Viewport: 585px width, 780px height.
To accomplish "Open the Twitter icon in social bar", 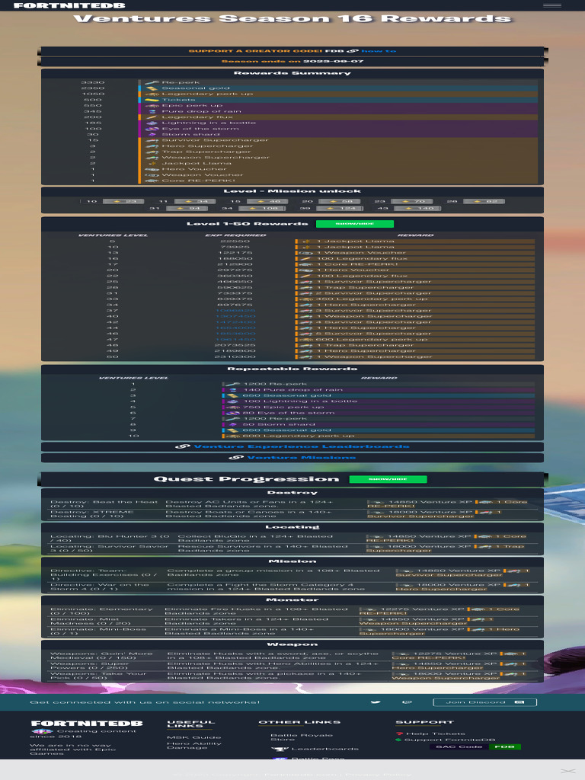I will tap(376, 702).
